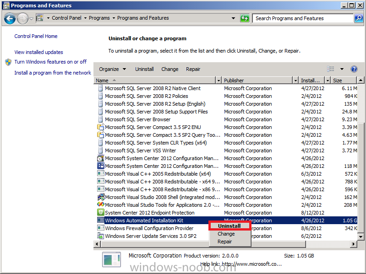This screenshot has height=274, width=366.
Task: Open Install a program from the network
Action: [53, 73]
